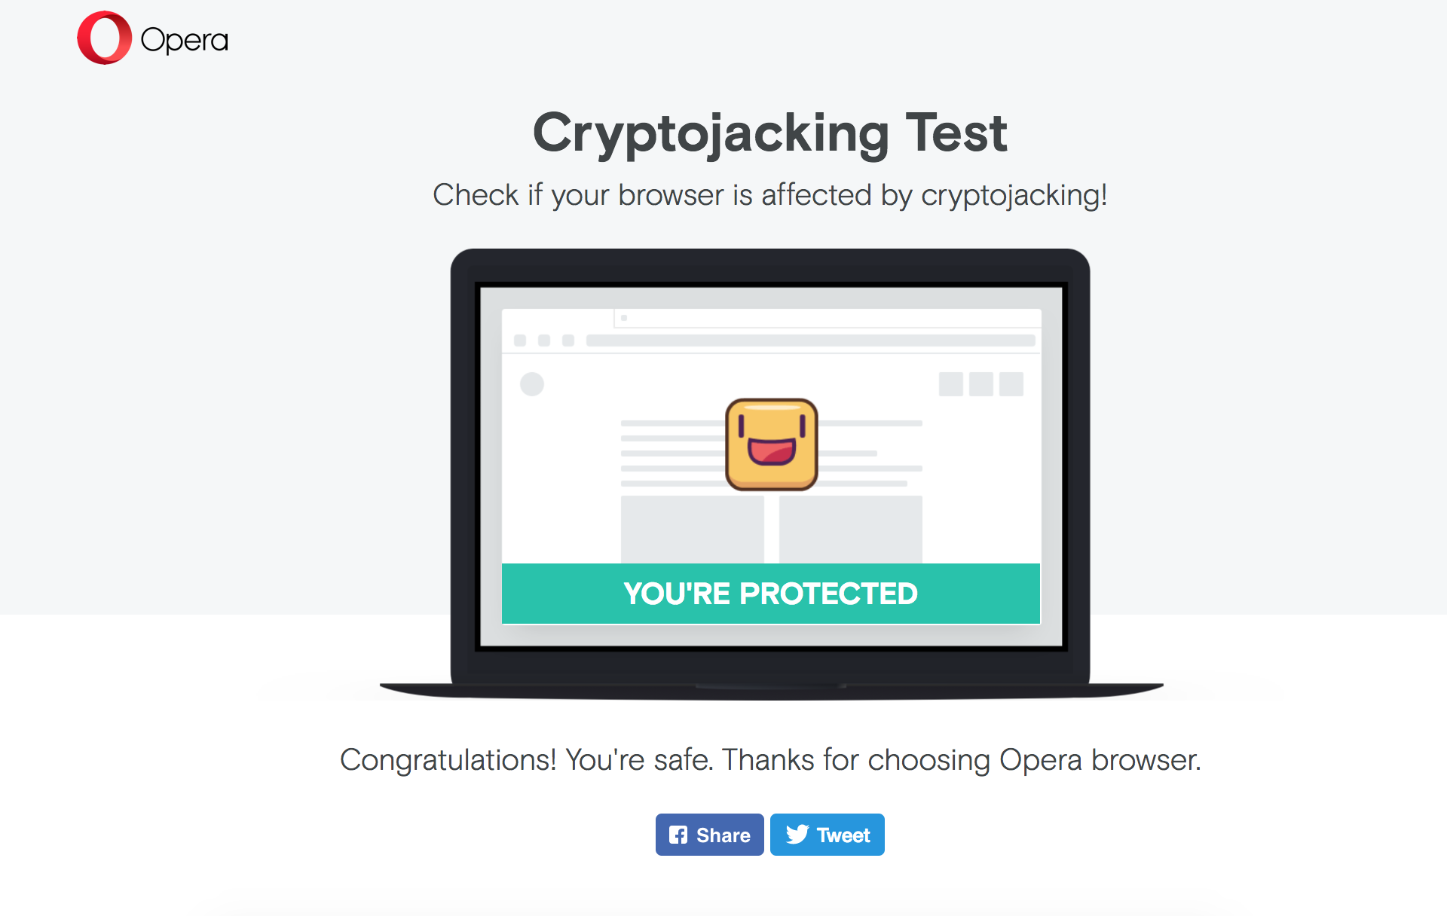Click the third gray dot in mock toolbar

click(x=568, y=340)
